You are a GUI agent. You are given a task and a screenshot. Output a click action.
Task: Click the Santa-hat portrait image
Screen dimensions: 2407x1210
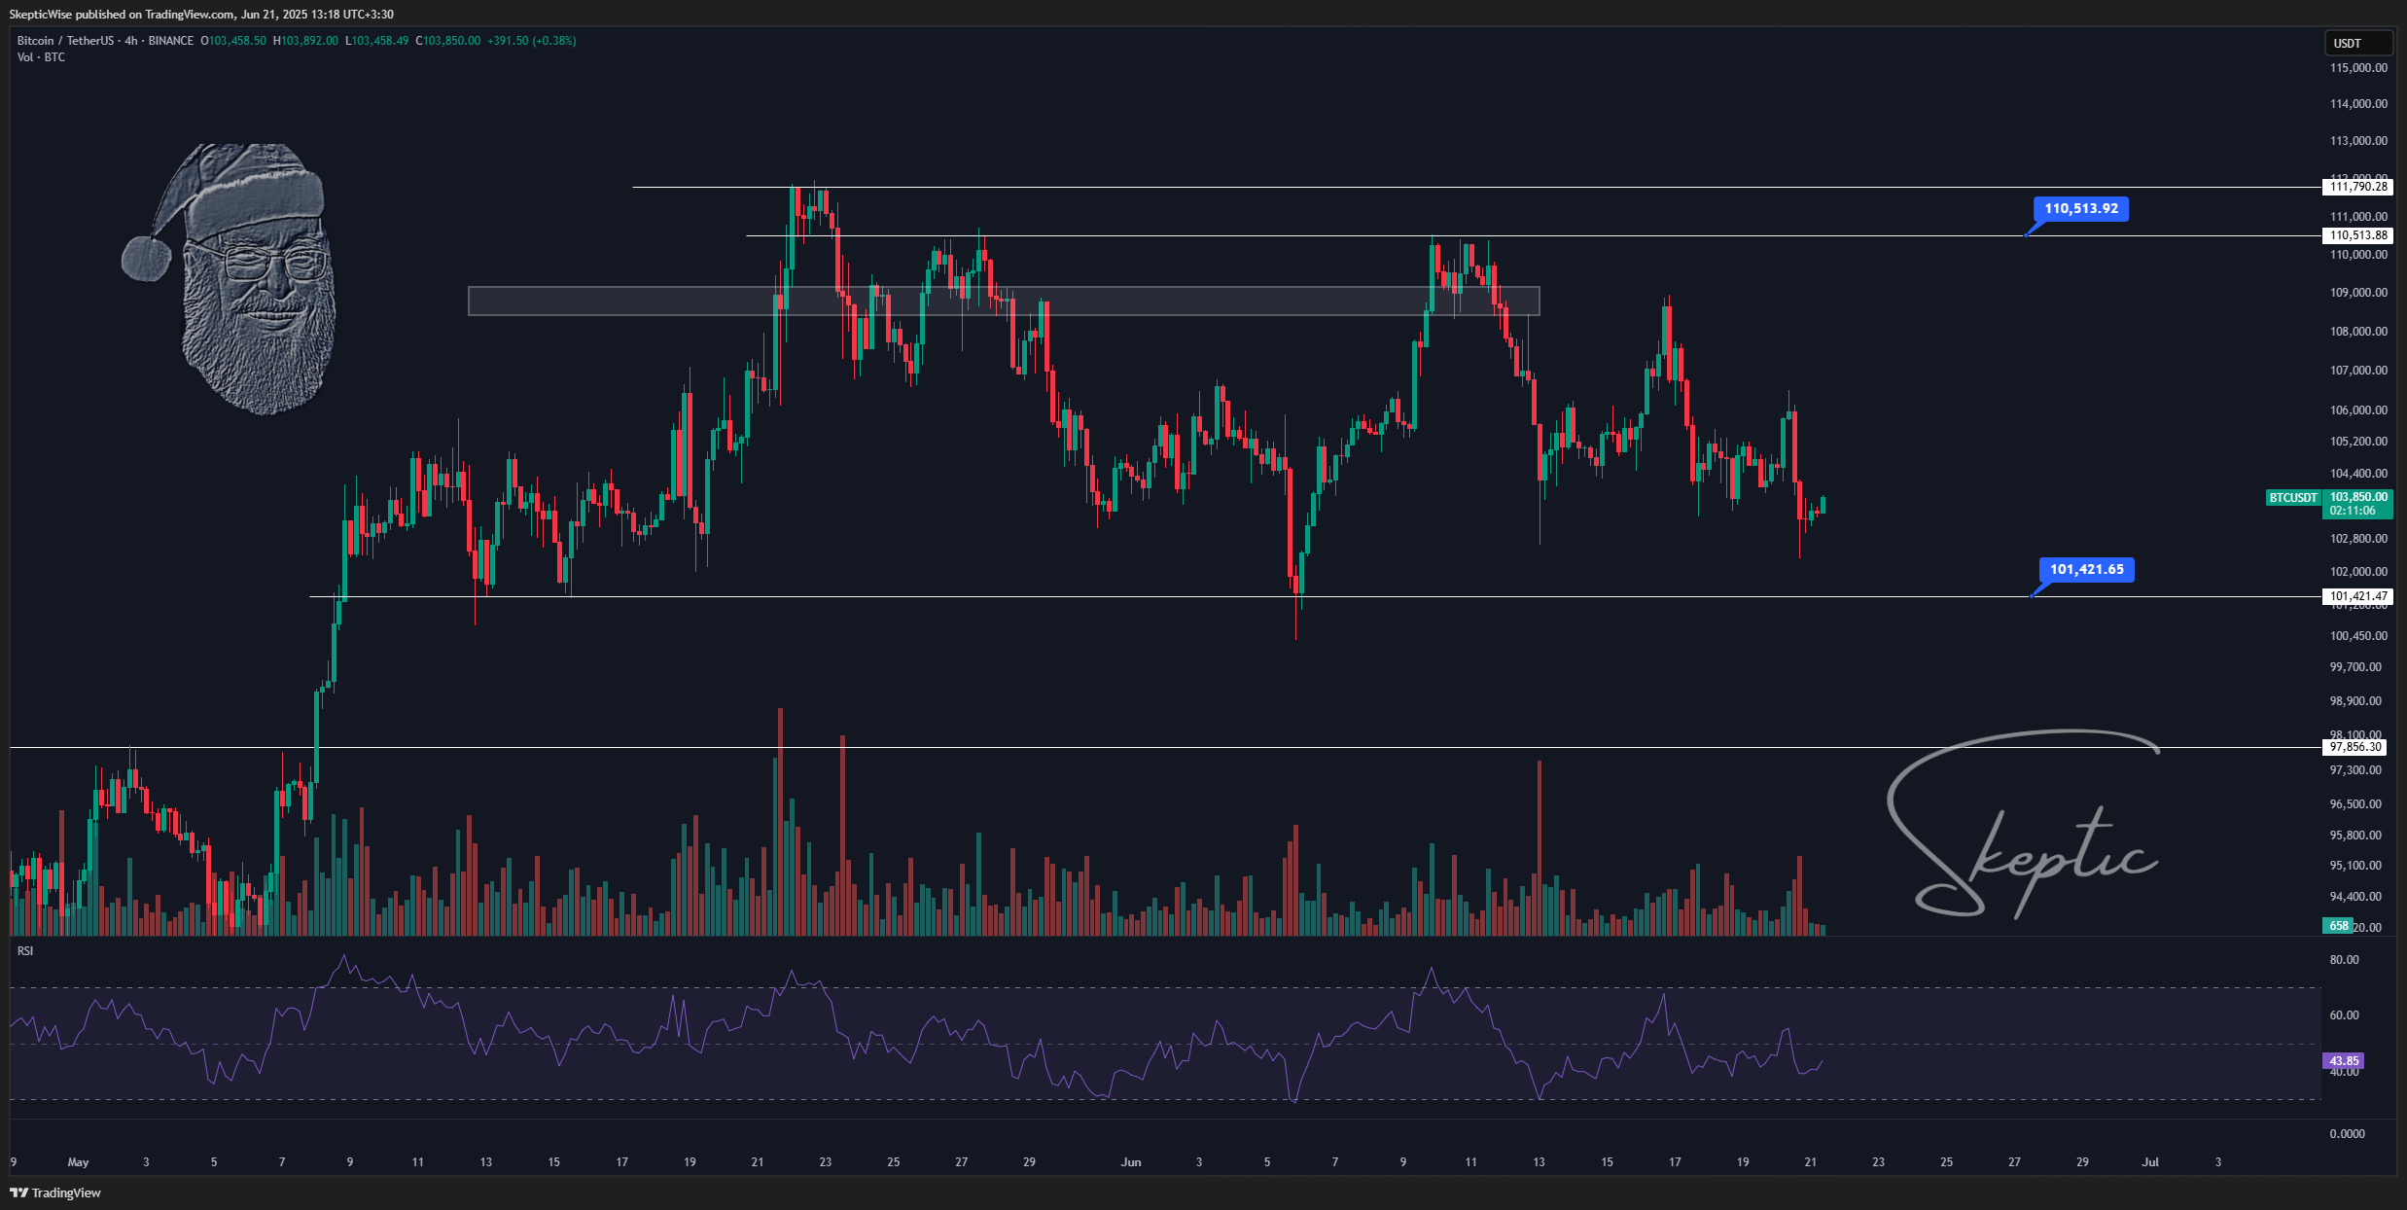[230, 279]
